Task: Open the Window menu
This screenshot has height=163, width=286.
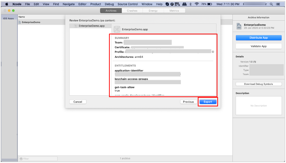Action: click(147, 4)
